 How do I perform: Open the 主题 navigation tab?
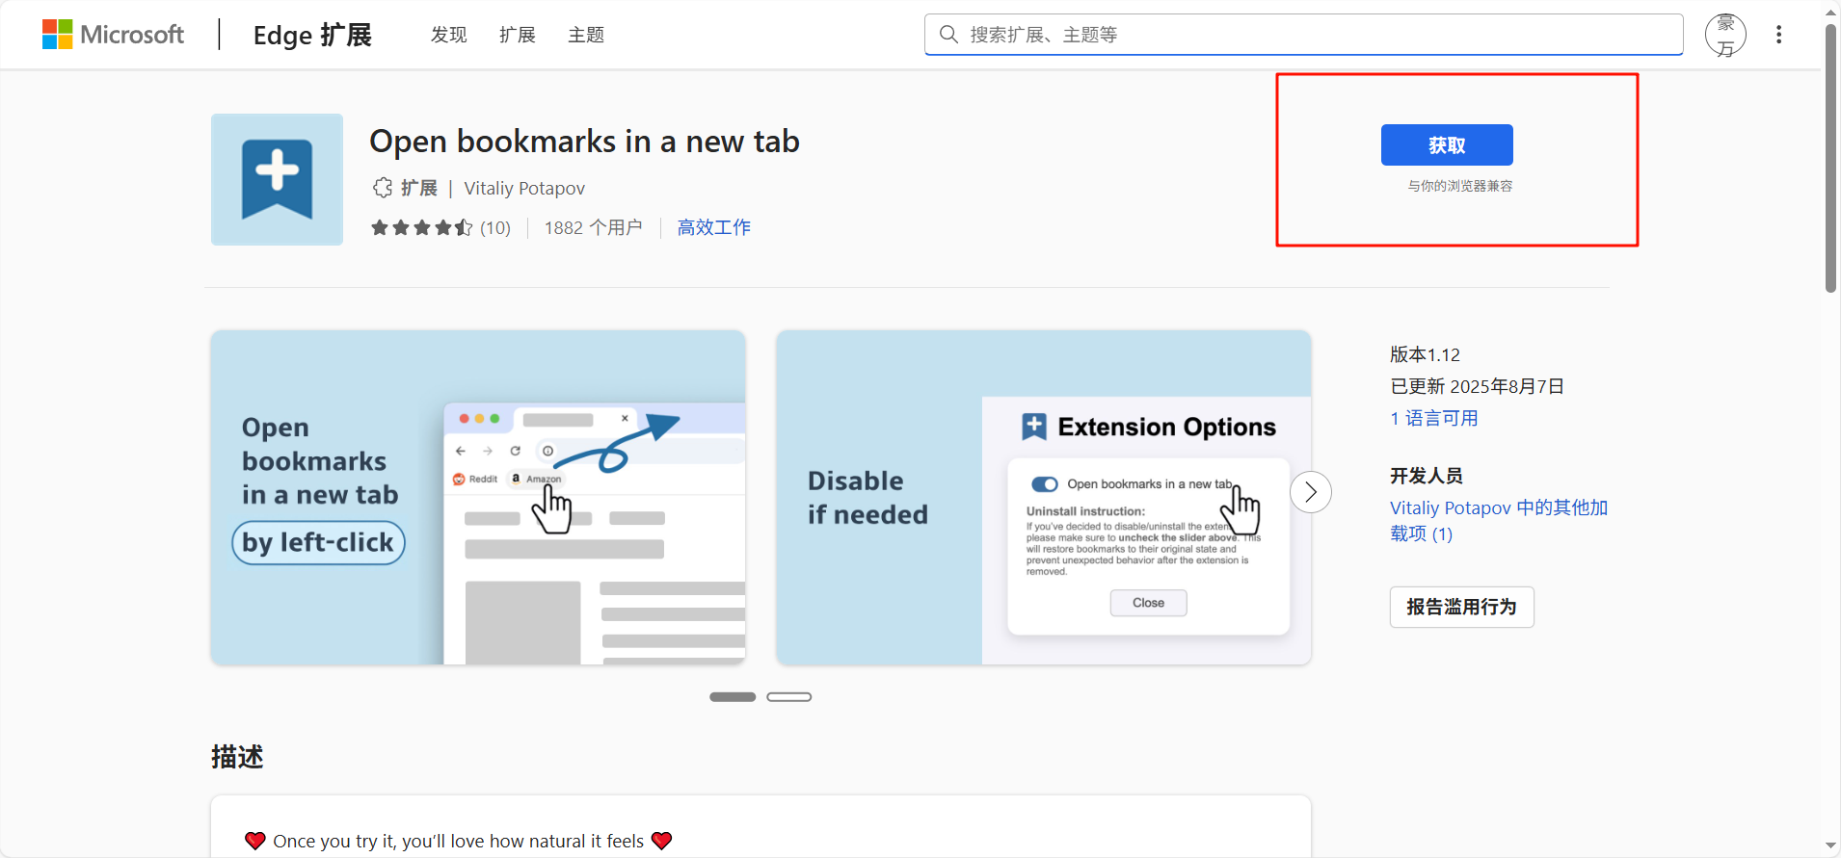coord(586,35)
